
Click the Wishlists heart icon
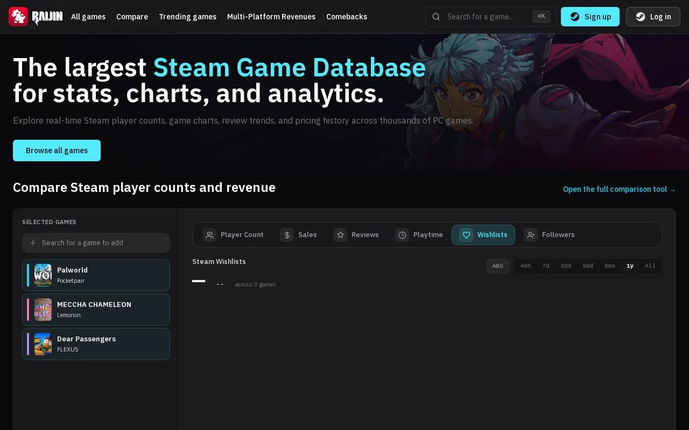coord(466,235)
